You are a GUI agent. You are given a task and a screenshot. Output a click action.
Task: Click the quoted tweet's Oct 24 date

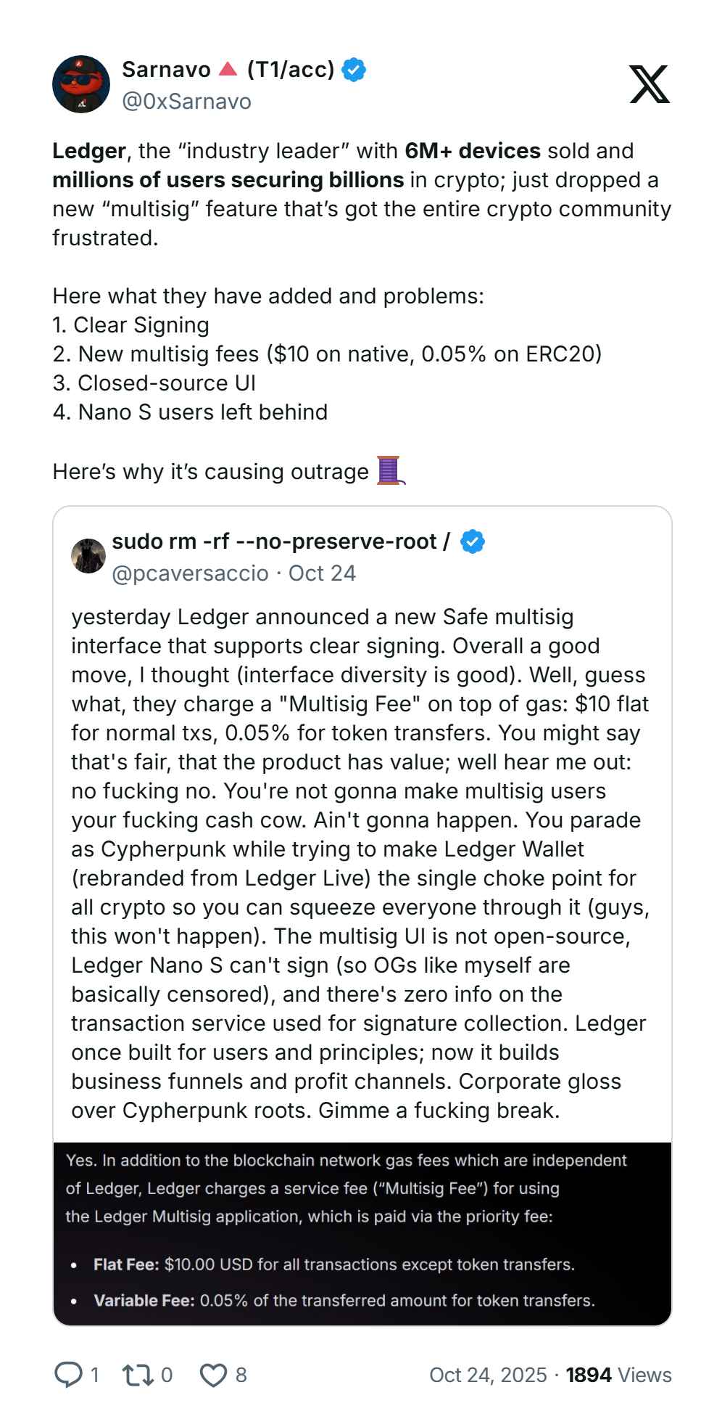click(322, 573)
